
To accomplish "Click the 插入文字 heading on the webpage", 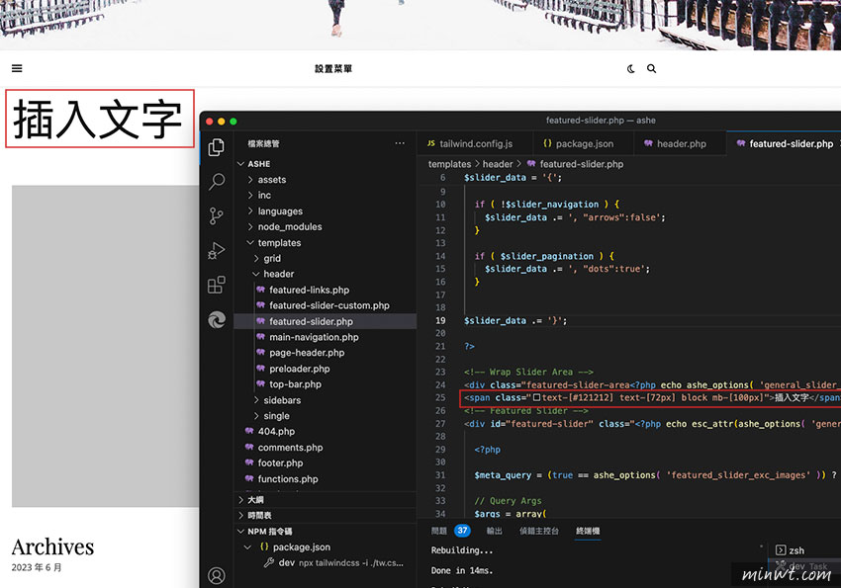I will click(99, 119).
